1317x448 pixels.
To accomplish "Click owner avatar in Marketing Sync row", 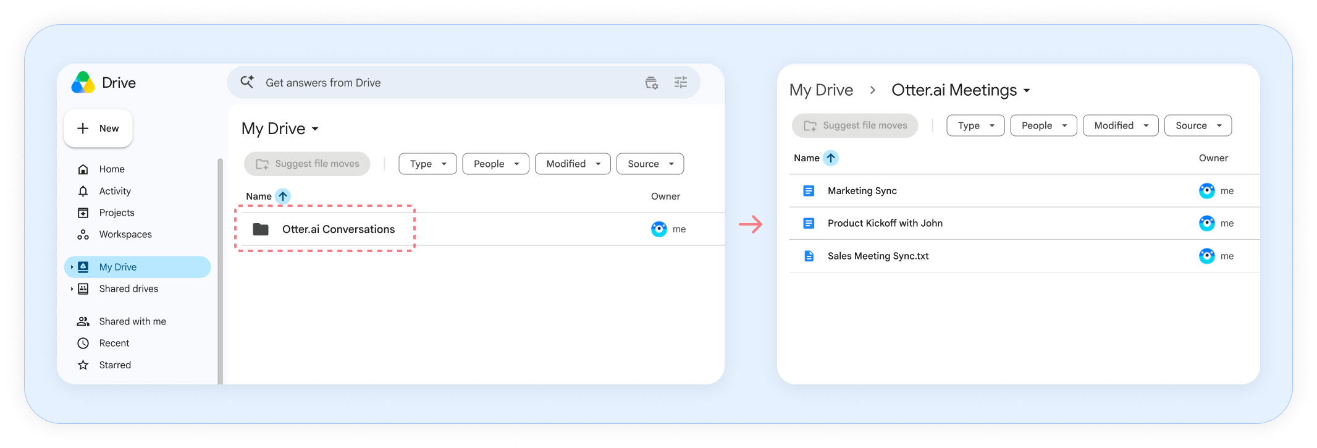I will click(x=1207, y=191).
